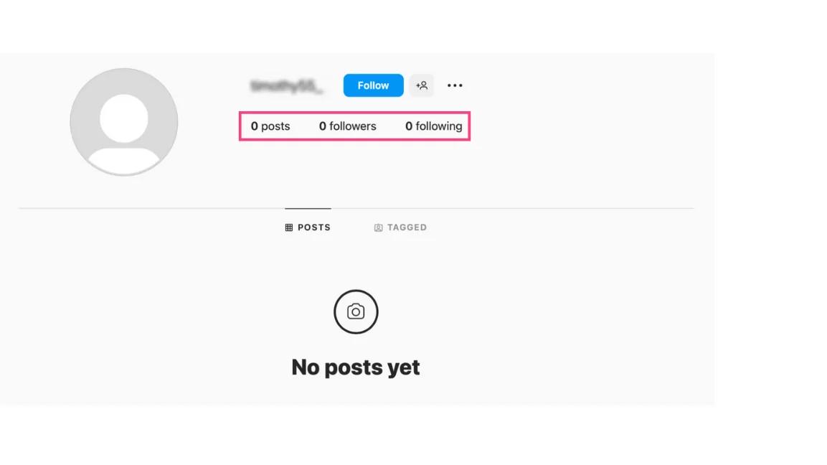Click the default profile avatar silhouette
The image size is (827, 465).
pyautogui.click(x=124, y=122)
